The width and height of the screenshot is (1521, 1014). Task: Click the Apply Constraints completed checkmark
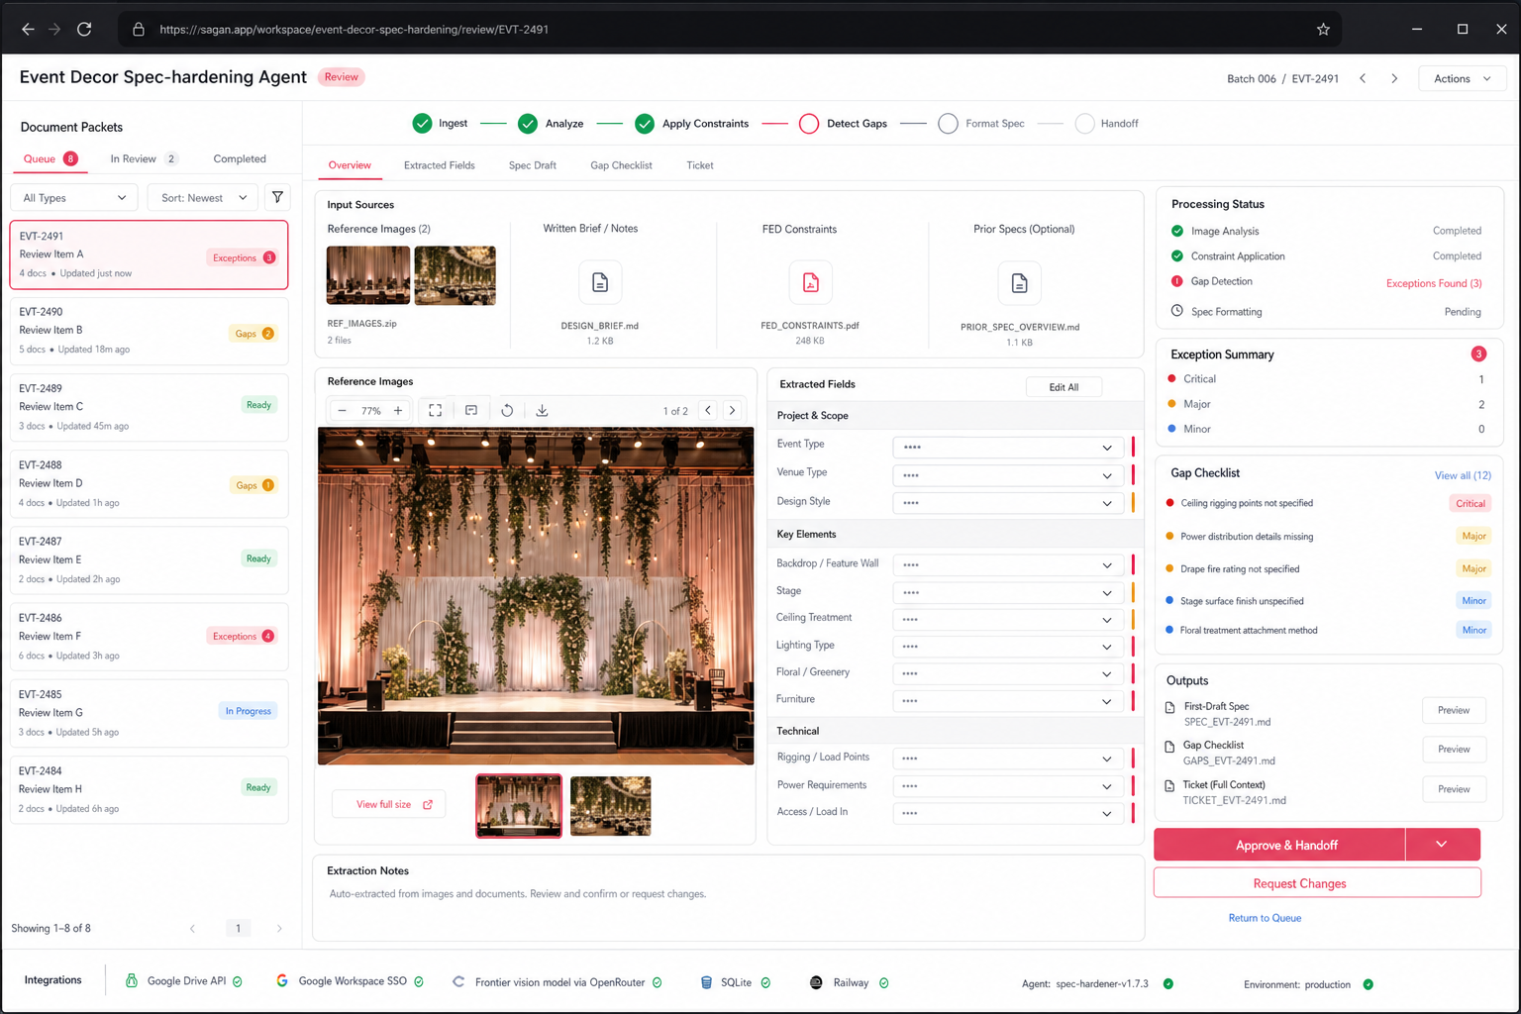tap(645, 124)
